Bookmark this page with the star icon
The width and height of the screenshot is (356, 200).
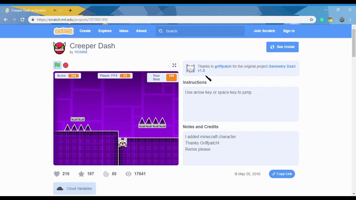click(311, 20)
